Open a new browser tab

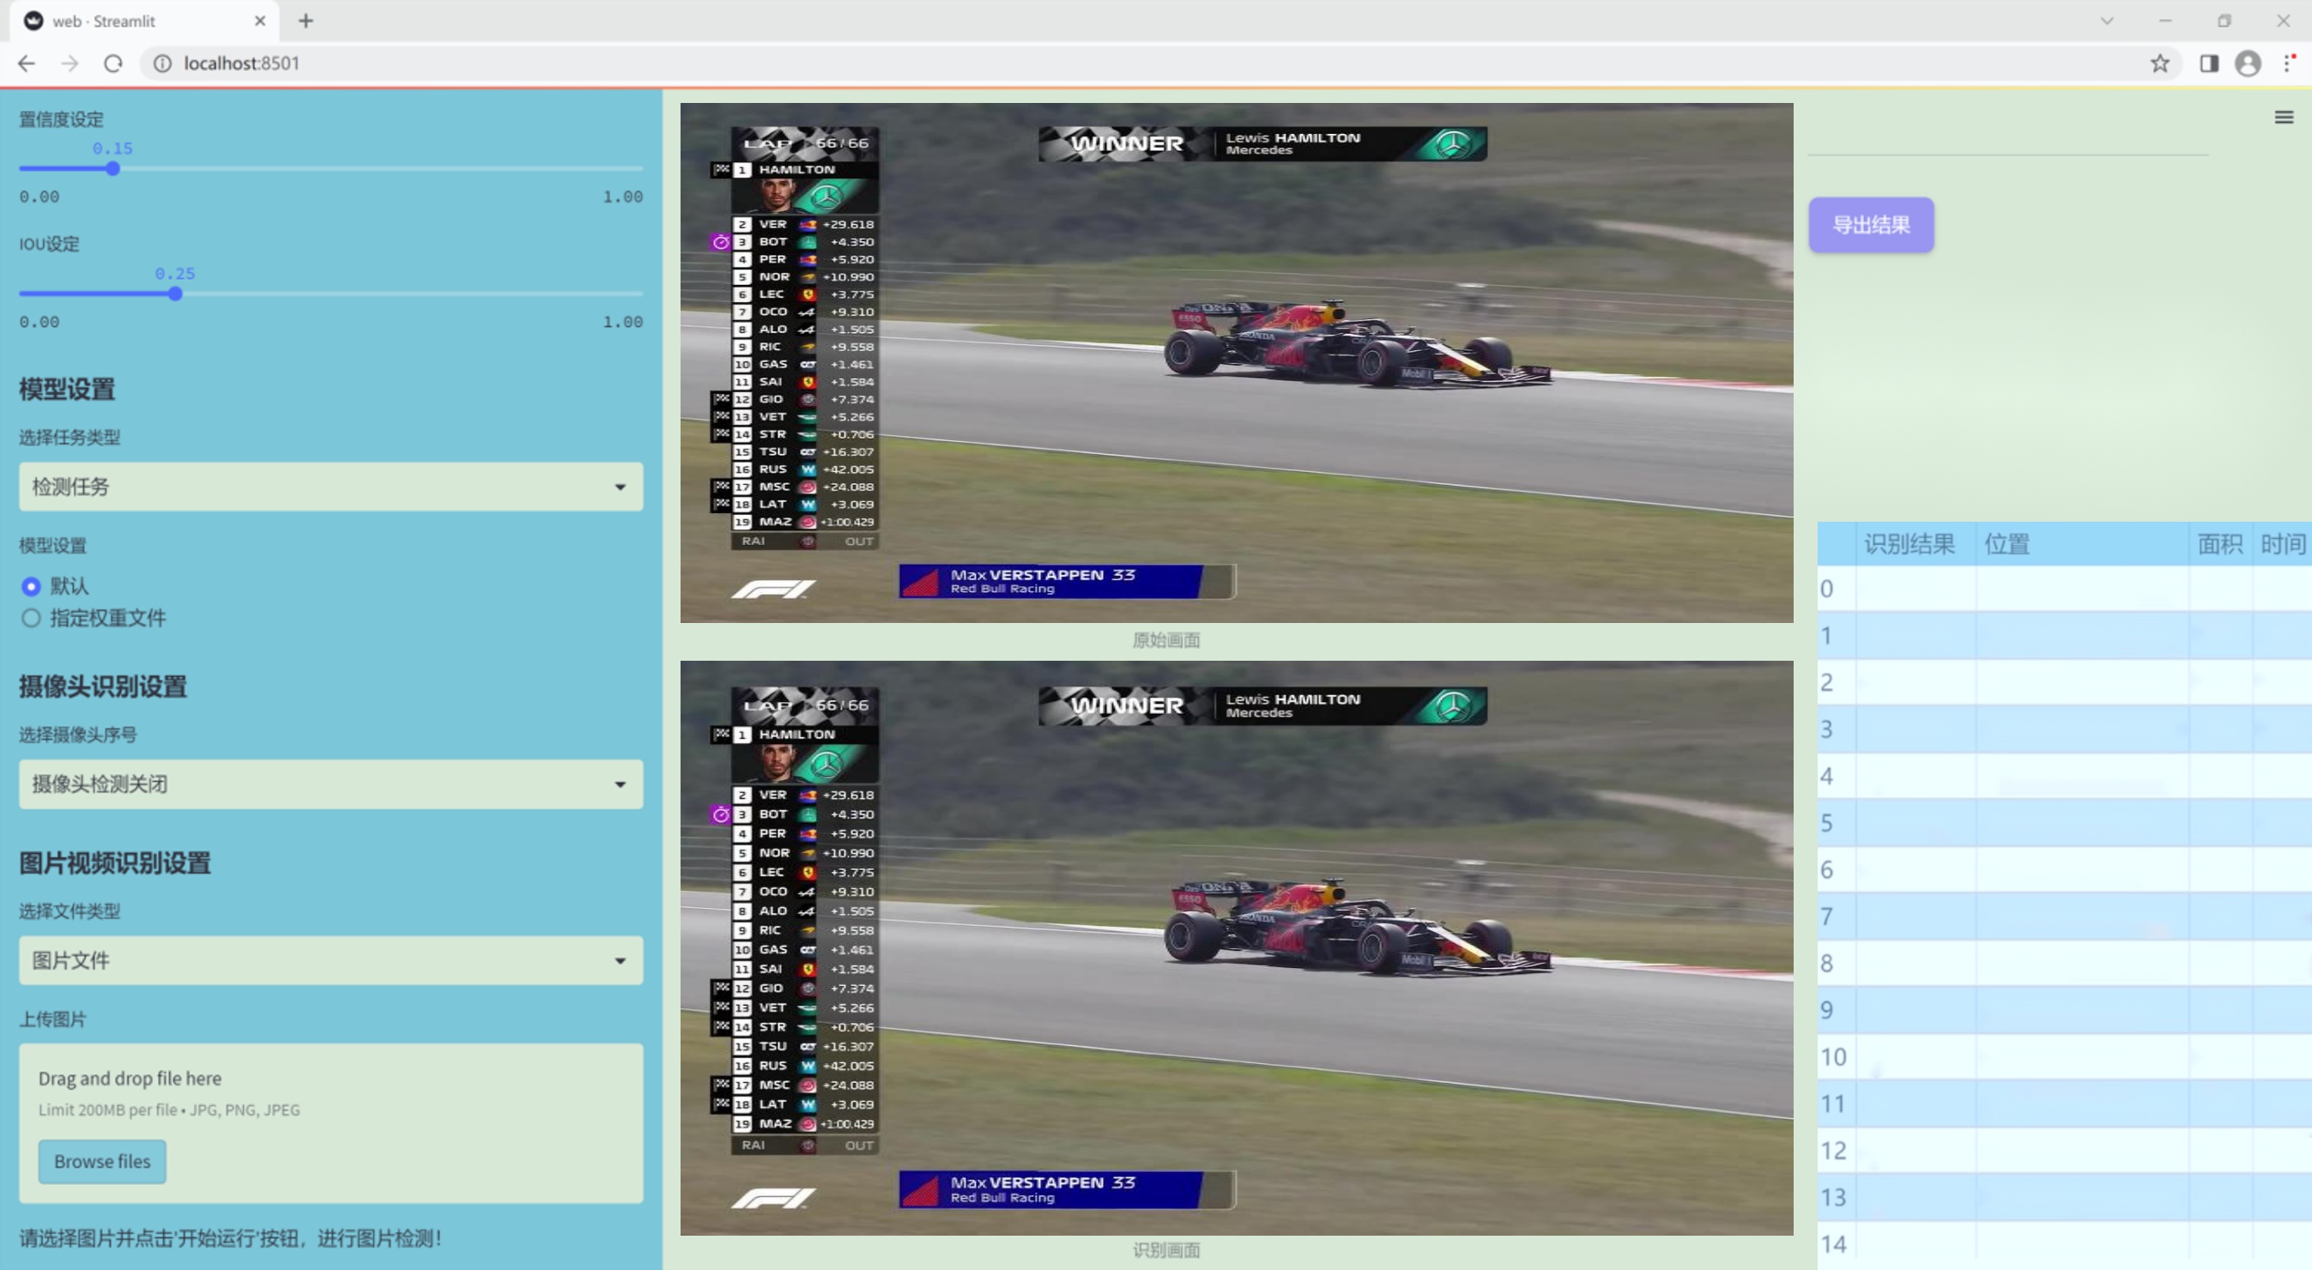tap(306, 21)
